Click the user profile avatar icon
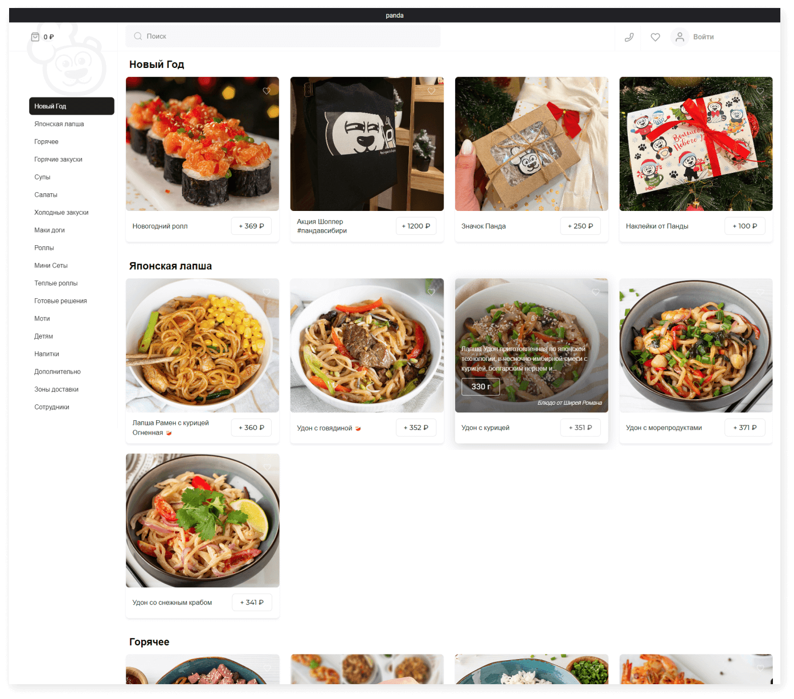Viewport: 794px width, 699px height. [x=680, y=37]
